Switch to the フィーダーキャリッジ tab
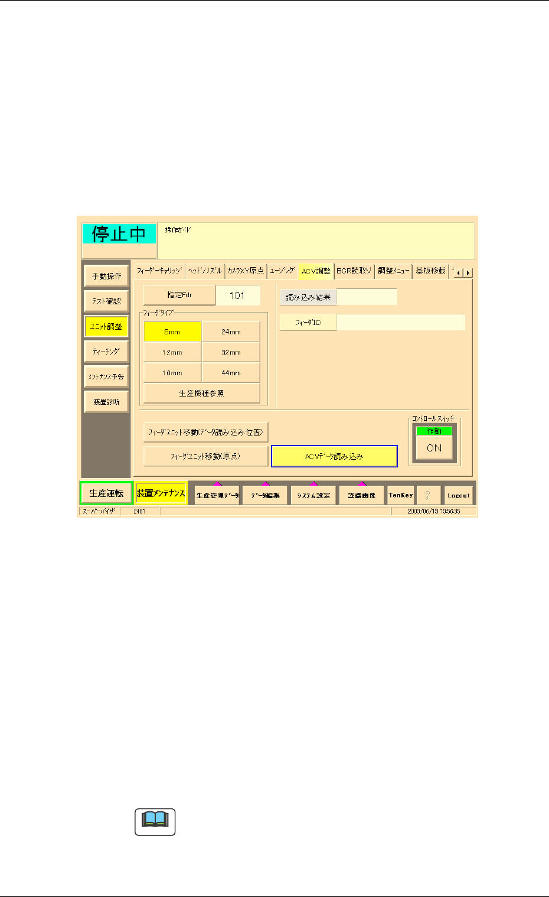This screenshot has height=897, width=549. [159, 271]
